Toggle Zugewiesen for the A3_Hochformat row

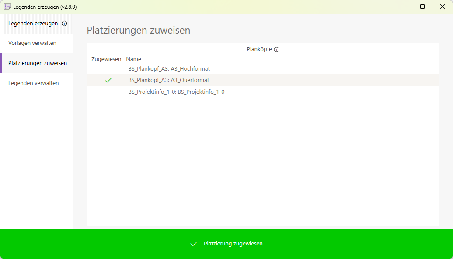(x=108, y=69)
